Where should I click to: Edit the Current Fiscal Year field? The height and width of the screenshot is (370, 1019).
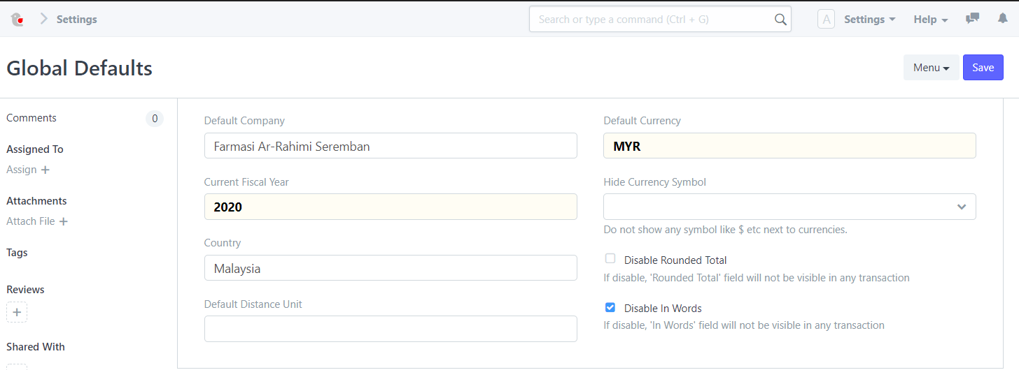click(x=391, y=207)
